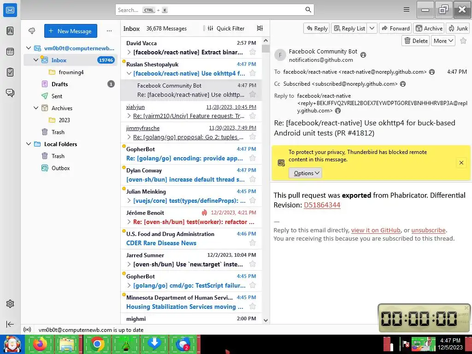Click Get Messages cloud icon
The image size is (472, 354).
click(x=32, y=31)
